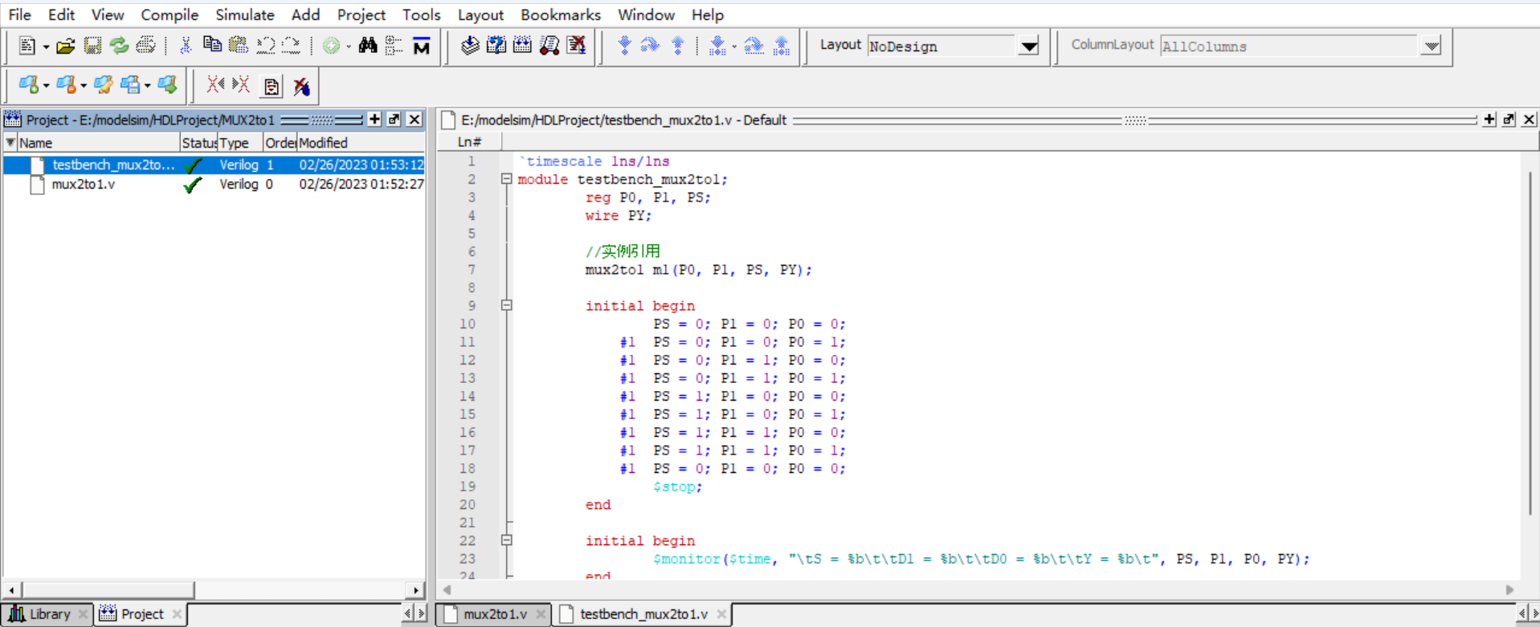Select mux2to1.v in project list

84,185
